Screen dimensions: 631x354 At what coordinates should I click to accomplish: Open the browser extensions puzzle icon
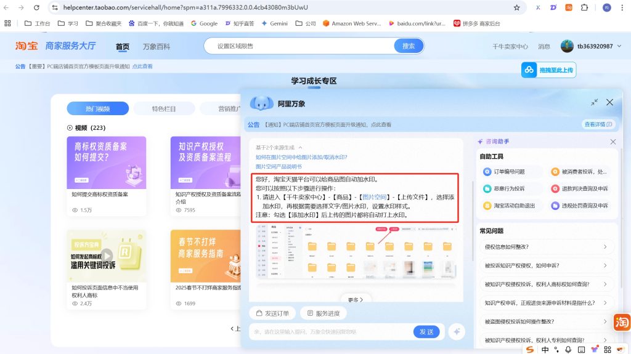tap(584, 8)
